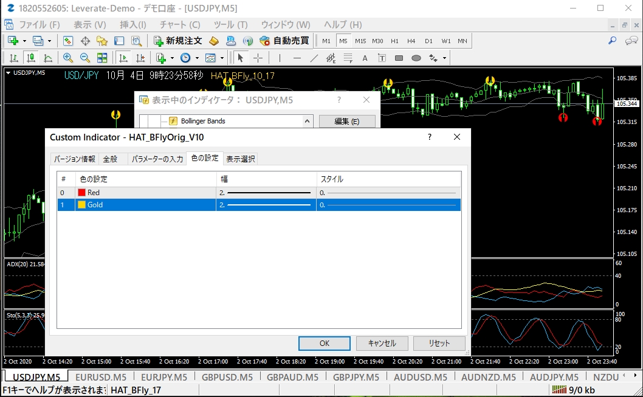Tile chart windows with the grid icon
This screenshot has width=643, height=397.
pyautogui.click(x=102, y=58)
